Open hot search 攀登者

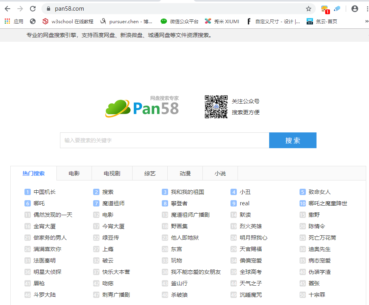pyautogui.click(x=179, y=203)
